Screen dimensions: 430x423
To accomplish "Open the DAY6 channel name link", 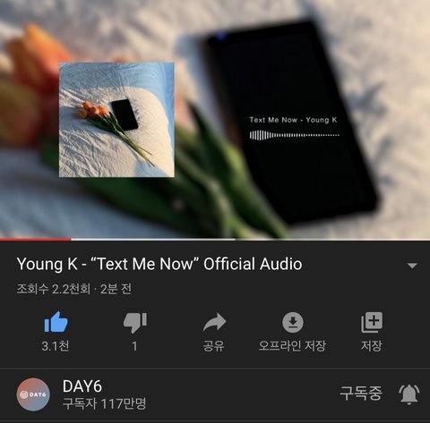I will point(82,386).
